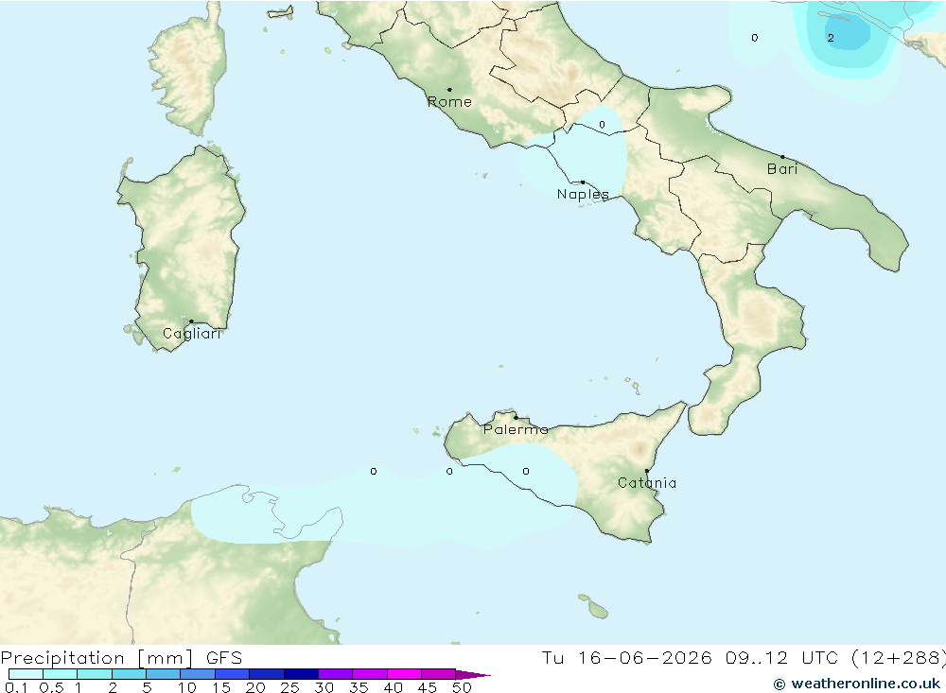Select the 0.1 mm lightest legend swatch
The height and width of the screenshot is (693, 946).
click(26, 674)
